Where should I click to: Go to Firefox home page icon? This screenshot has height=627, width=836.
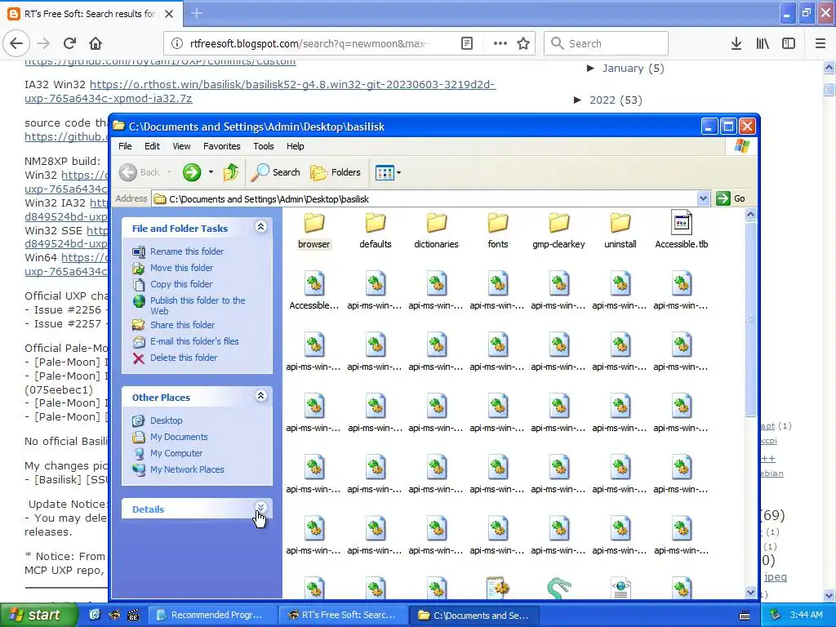point(96,43)
